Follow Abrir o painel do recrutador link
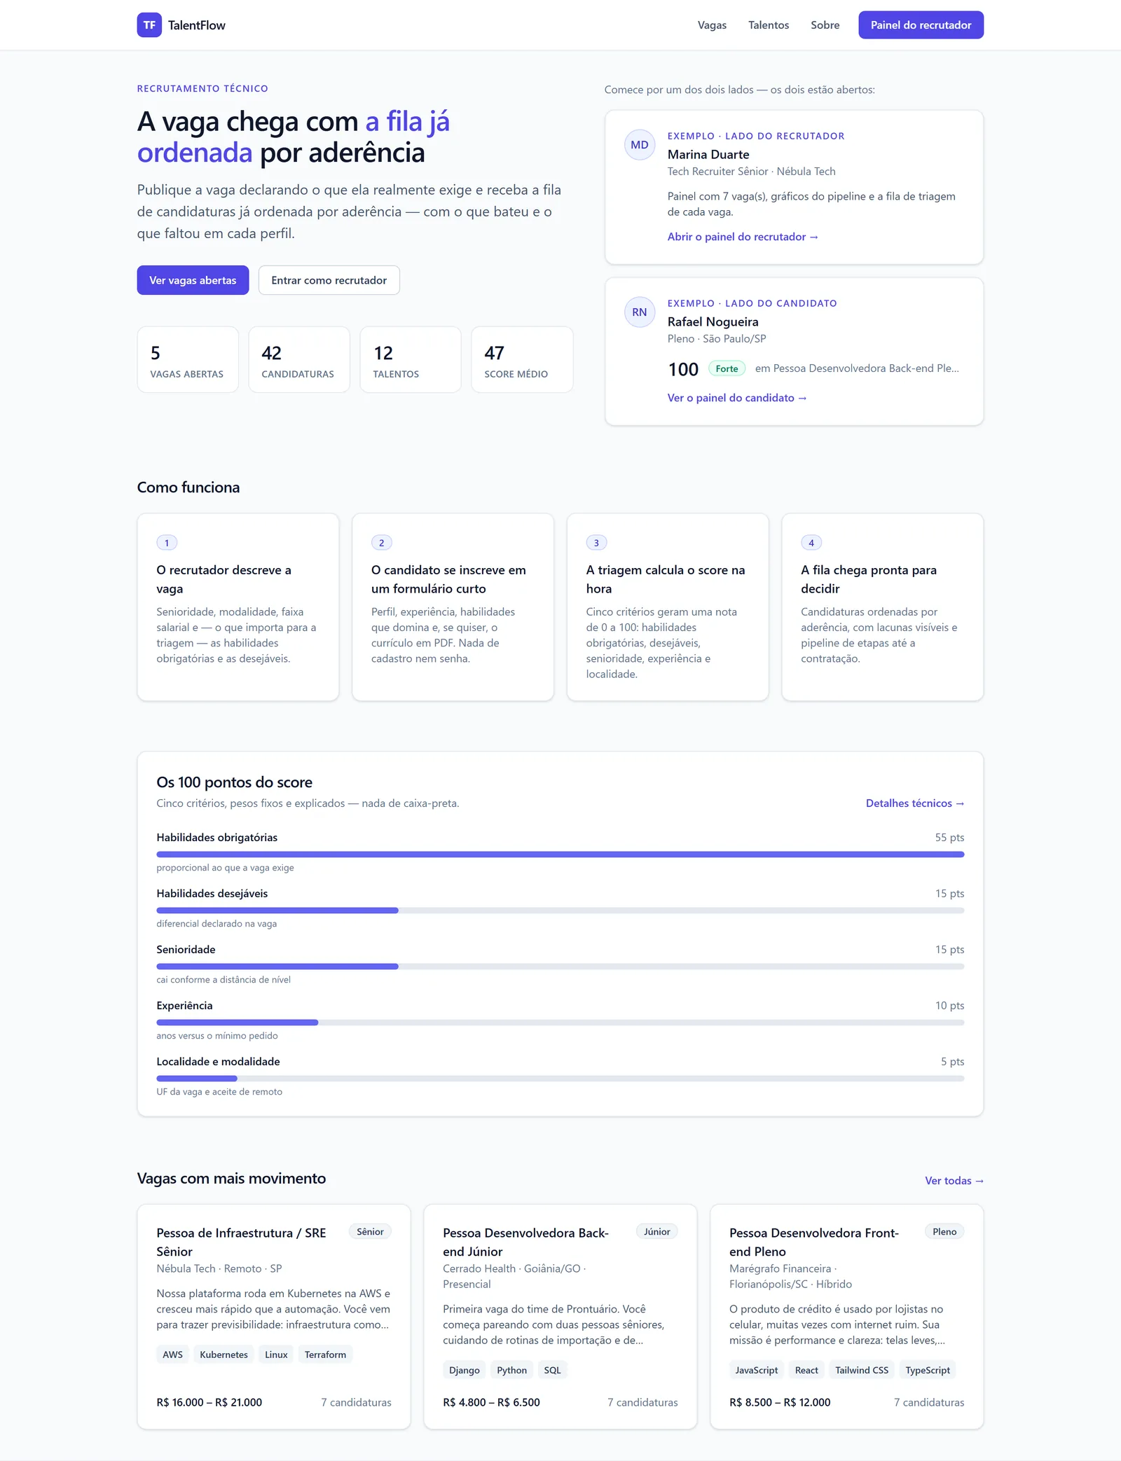The height and width of the screenshot is (1461, 1121). coord(743,237)
